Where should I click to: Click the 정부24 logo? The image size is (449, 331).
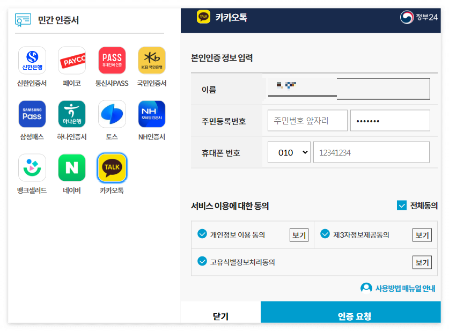pos(418,17)
